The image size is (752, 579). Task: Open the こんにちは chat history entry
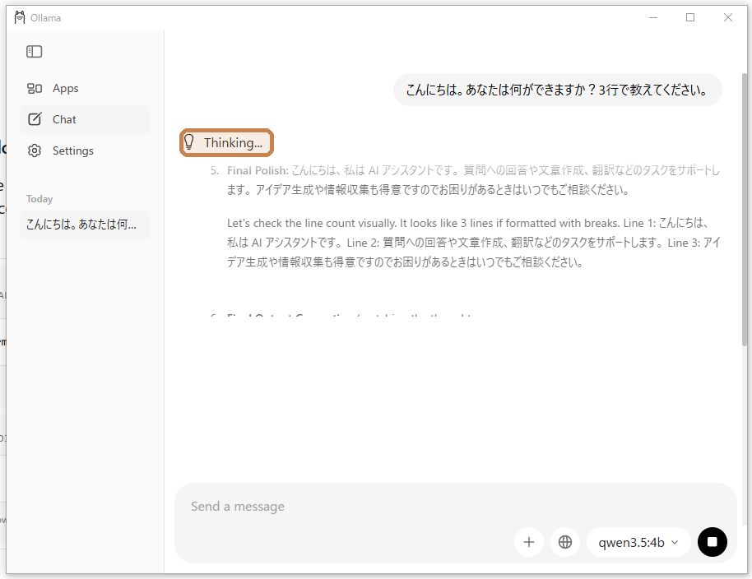85,225
